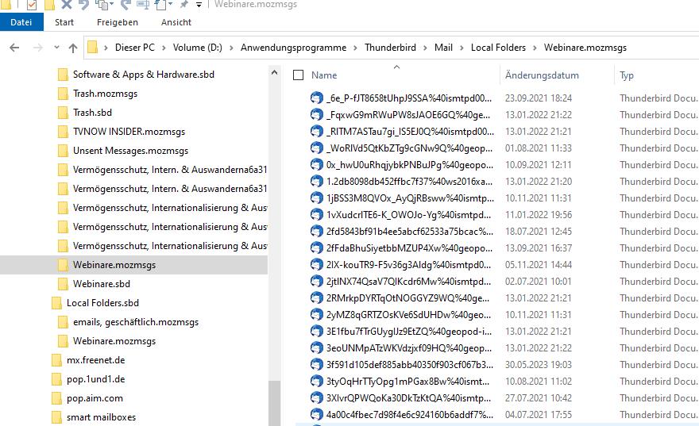
Task: Click folder icon beside smart mailboxes
Action: pos(56,417)
